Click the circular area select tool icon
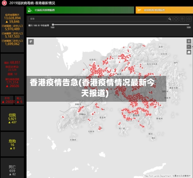This screenshot has height=178, width=193. click(176, 19)
